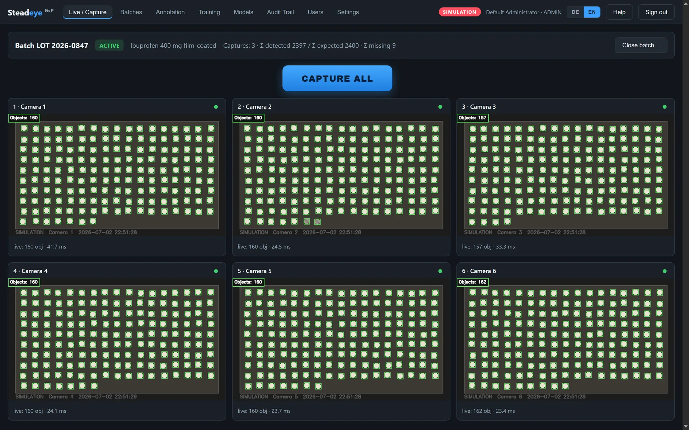
Task: Click 'live: 160 obj · 24.5 ms' status
Action: click(x=264, y=247)
